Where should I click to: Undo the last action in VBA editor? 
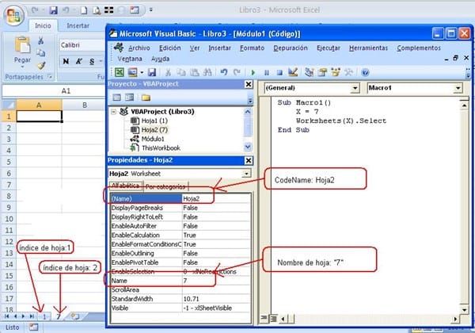(224, 72)
